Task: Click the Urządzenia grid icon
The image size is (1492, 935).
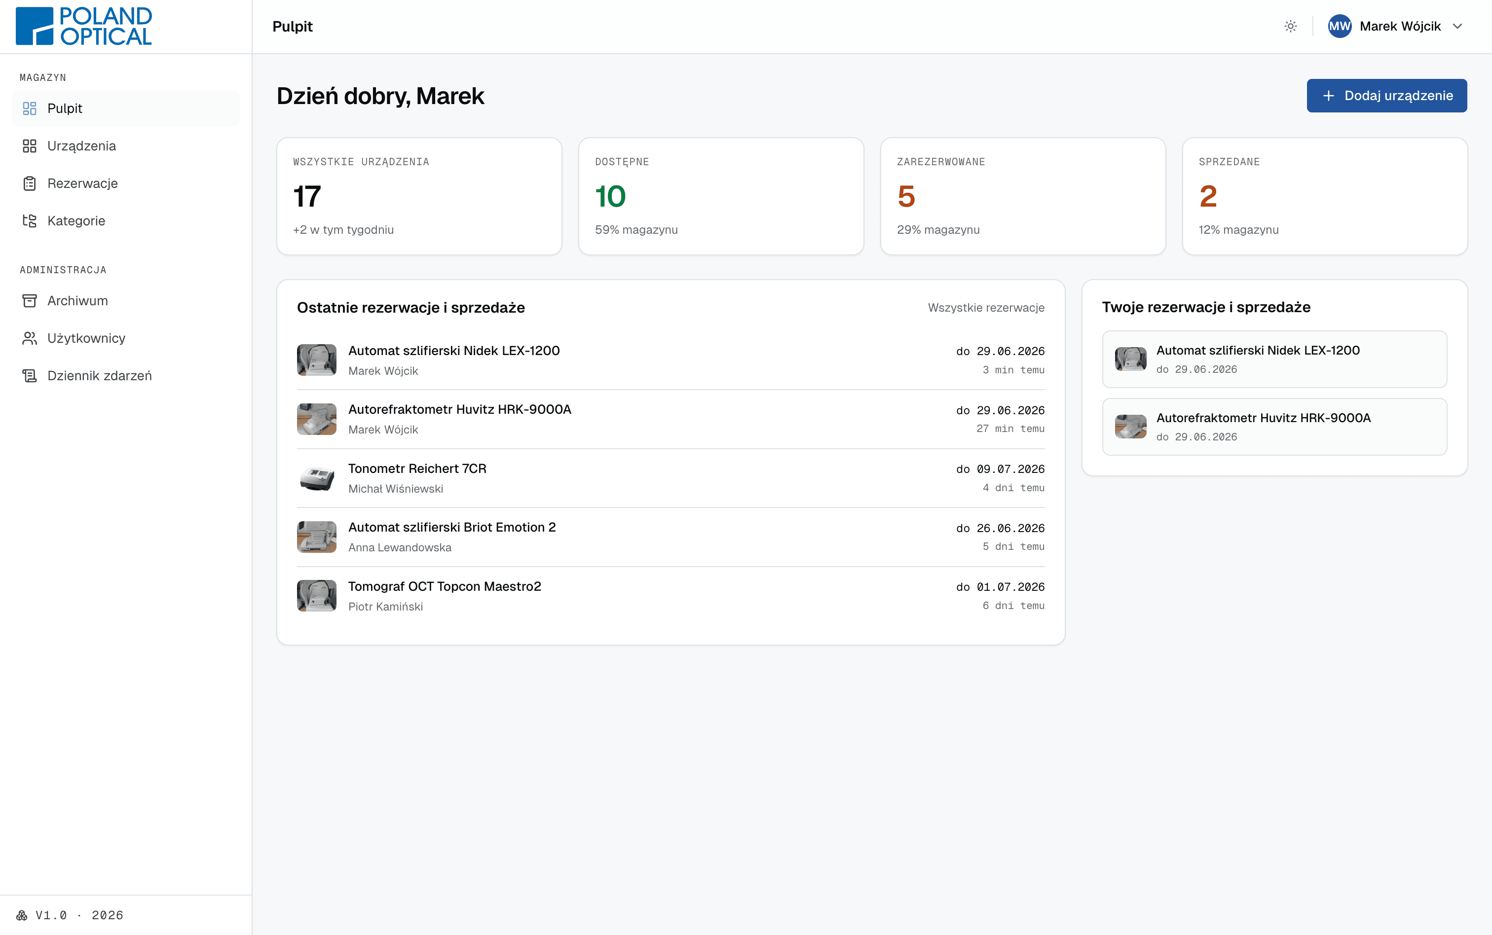Action: [x=30, y=146]
